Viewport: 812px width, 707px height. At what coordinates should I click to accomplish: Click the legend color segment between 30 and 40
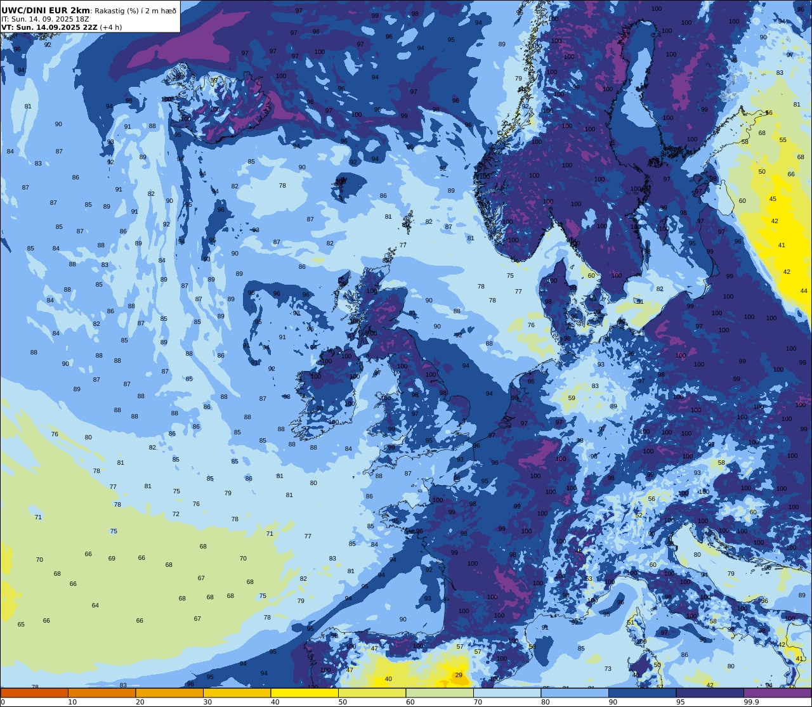pyautogui.click(x=237, y=692)
